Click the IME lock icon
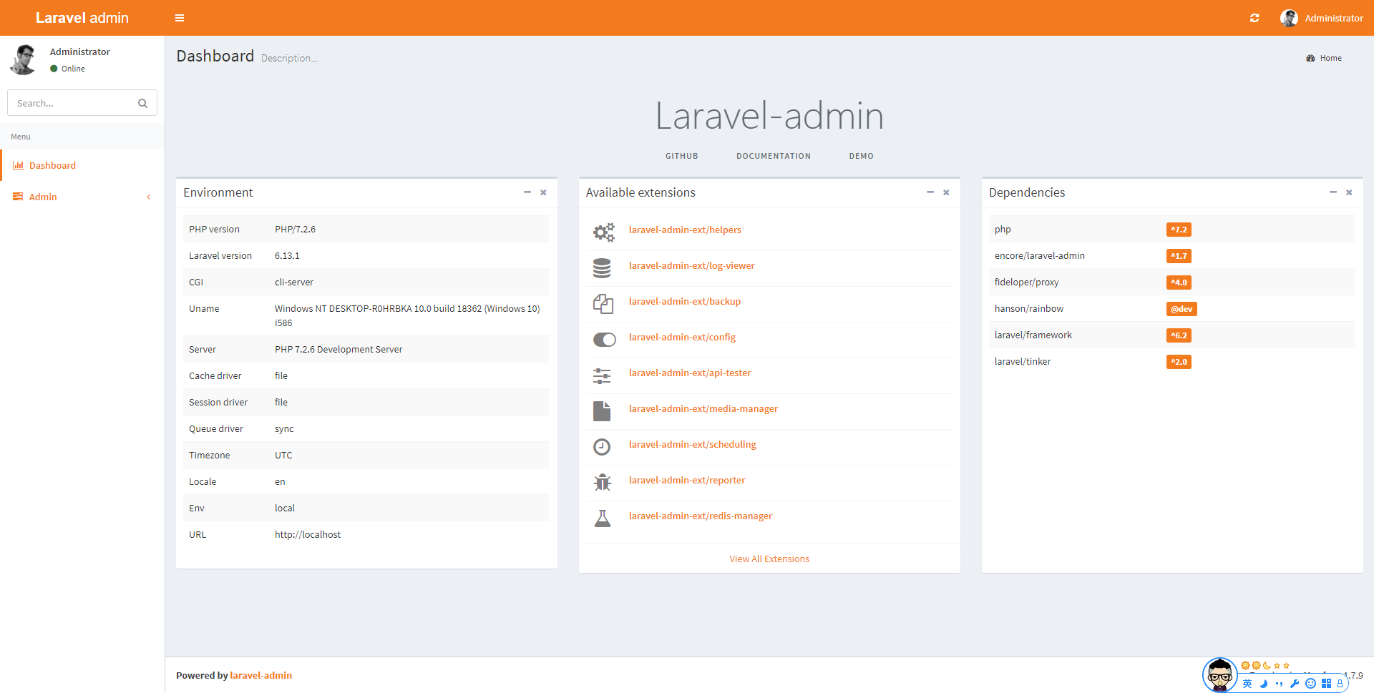The image size is (1374, 693). 1340,684
